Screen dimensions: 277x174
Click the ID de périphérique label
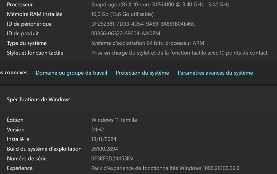[x=29, y=24]
